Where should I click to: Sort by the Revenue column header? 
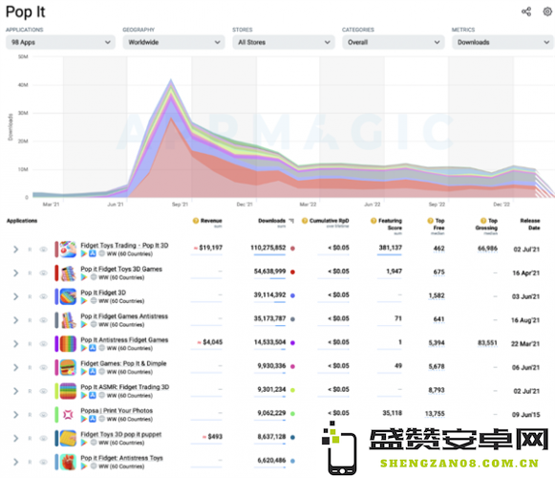[211, 221]
